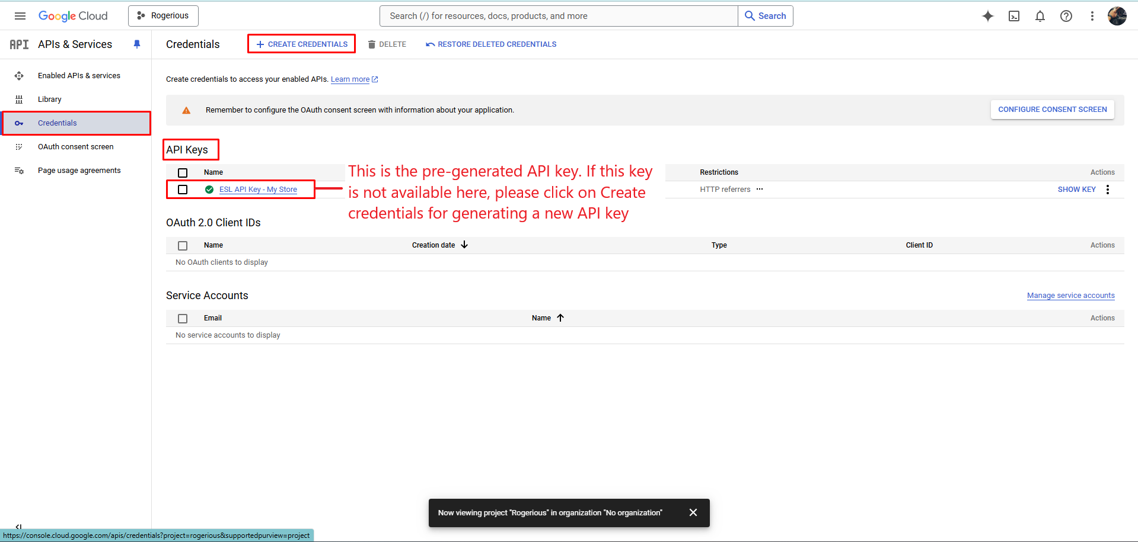Open the notifications bell

coord(1040,16)
